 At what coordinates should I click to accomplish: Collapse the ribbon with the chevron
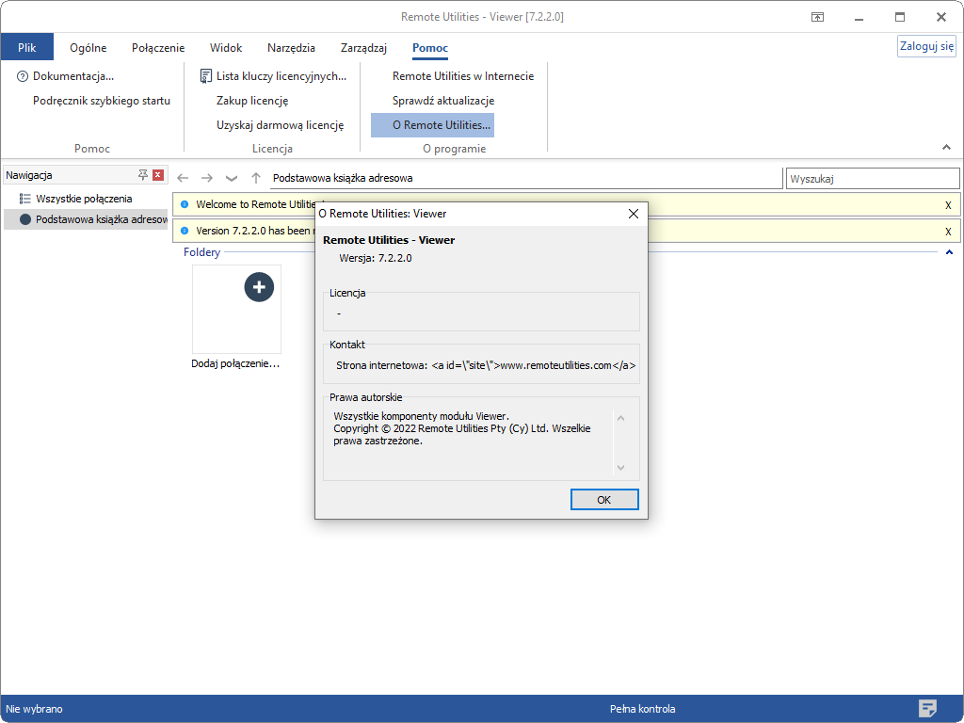click(946, 147)
